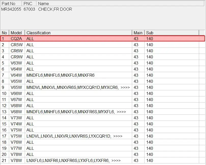
Task: Select model V67W in row 11
Action: pos(16,100)
